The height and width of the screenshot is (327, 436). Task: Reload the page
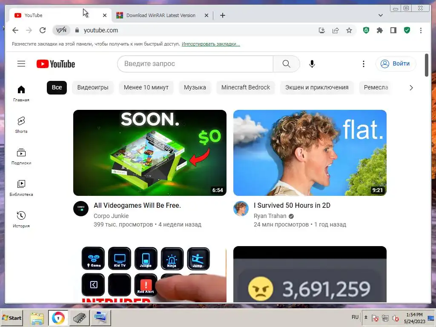point(43,30)
